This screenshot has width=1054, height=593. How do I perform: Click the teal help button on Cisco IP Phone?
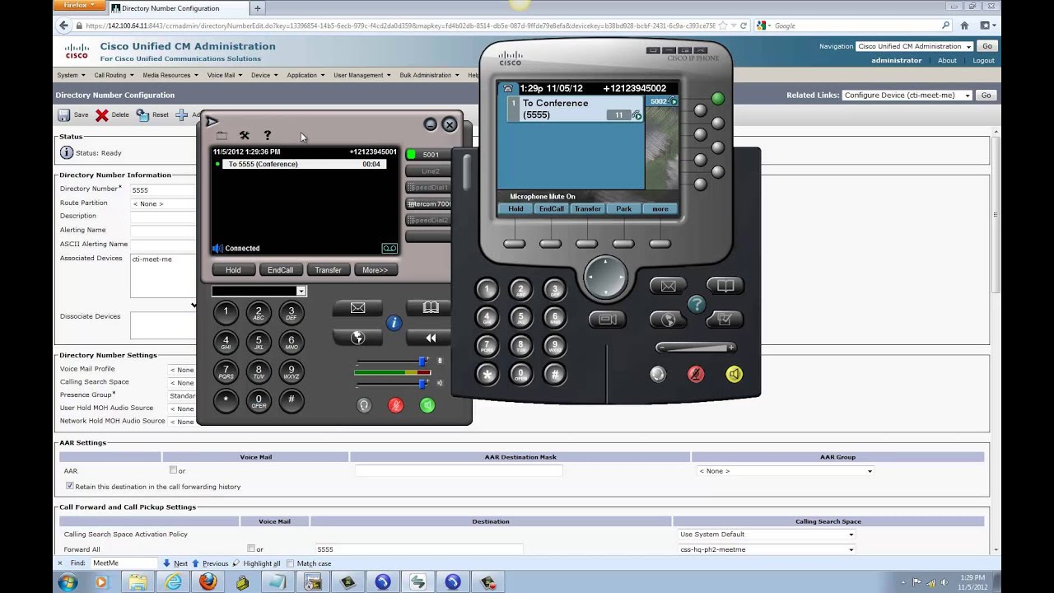[697, 304]
